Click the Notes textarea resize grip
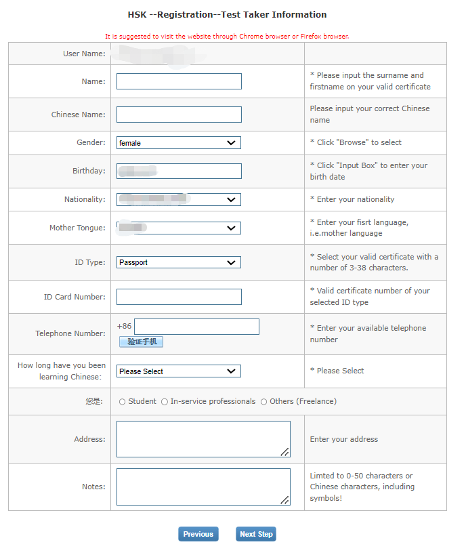Viewport: 466px width, 555px height. click(x=285, y=500)
